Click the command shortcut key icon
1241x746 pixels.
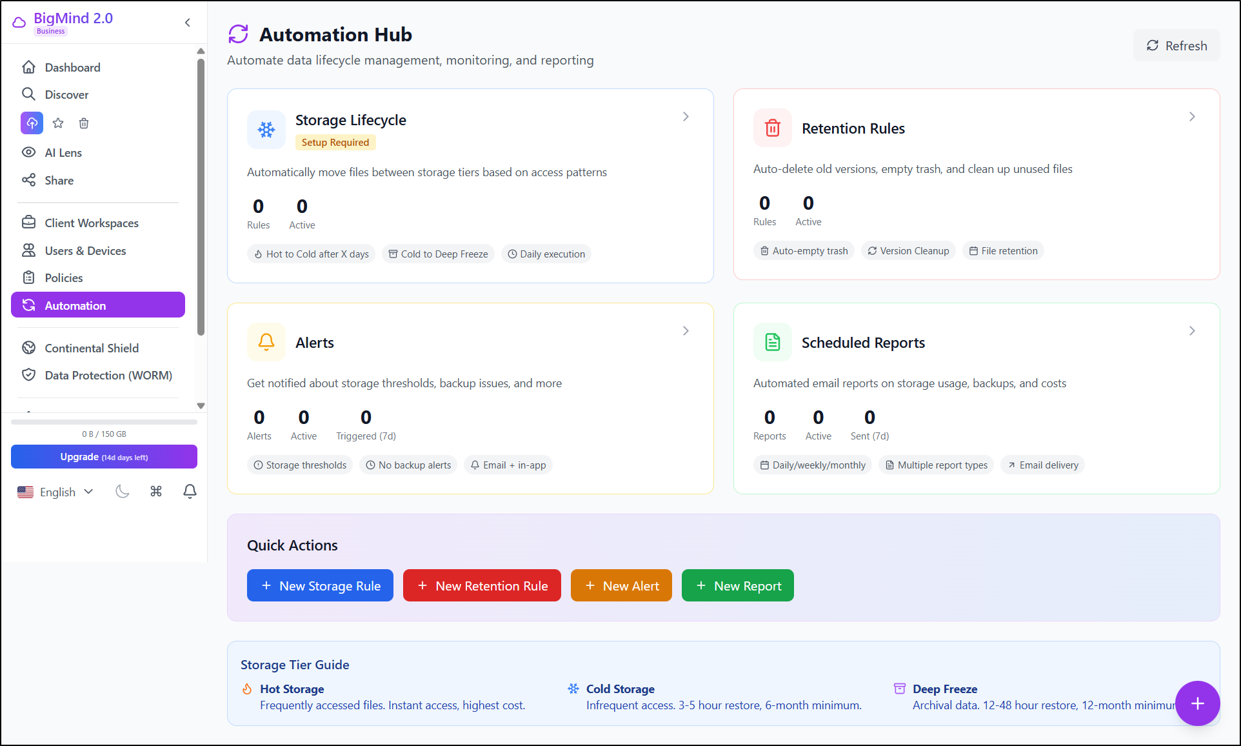156,492
